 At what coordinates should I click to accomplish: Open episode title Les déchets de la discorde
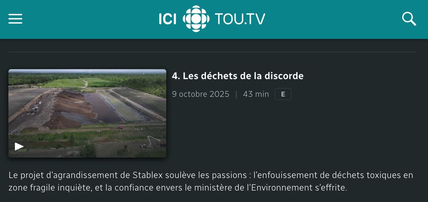pyautogui.click(x=238, y=76)
